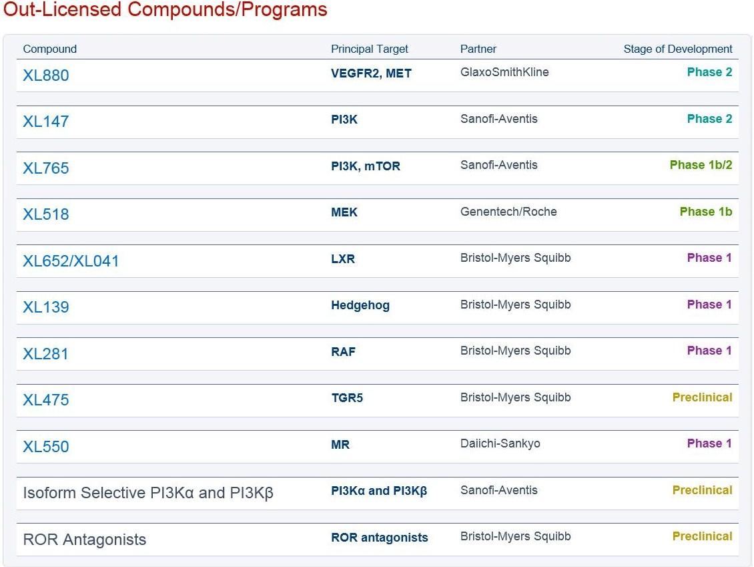Image resolution: width=754 pixels, height=567 pixels.
Task: Open the XL518 compound link
Action: click(x=46, y=214)
